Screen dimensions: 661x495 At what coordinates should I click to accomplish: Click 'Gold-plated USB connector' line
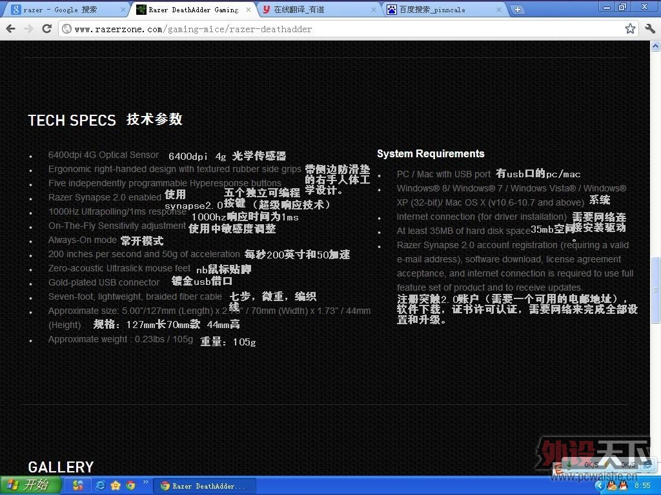pos(104,282)
